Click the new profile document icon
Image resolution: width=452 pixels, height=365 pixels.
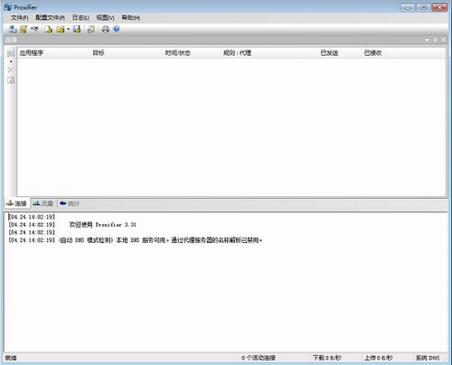49,29
